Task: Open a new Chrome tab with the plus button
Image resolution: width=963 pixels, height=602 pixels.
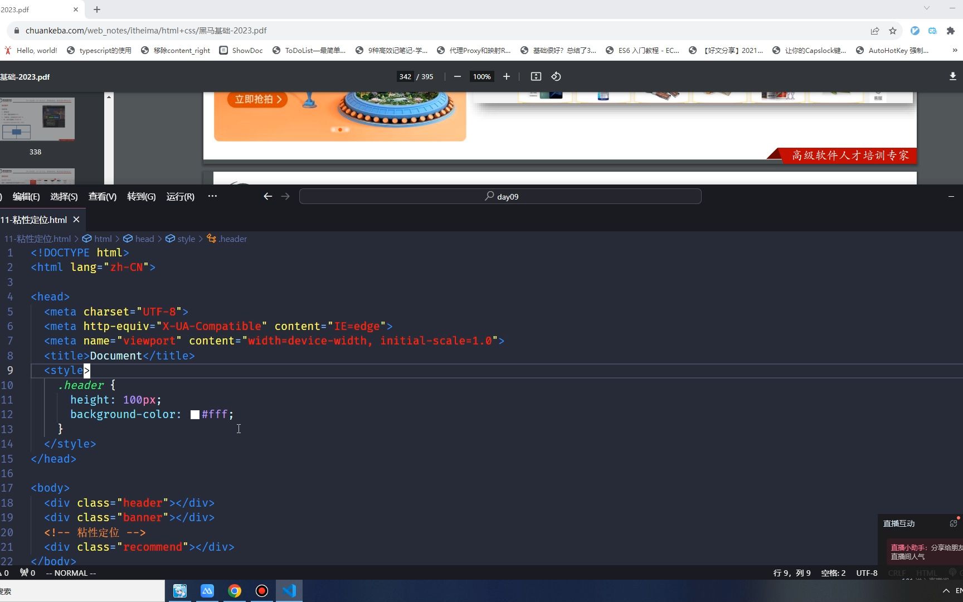Action: click(x=97, y=9)
